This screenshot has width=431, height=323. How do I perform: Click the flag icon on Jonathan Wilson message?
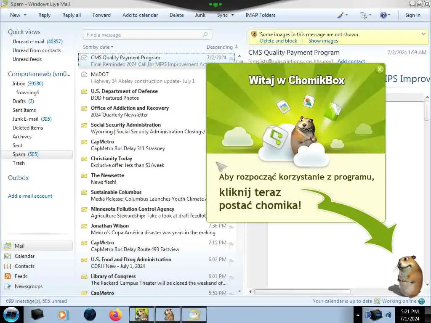tap(231, 227)
